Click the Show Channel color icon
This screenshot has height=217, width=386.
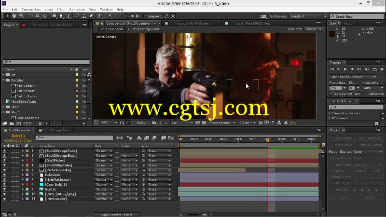click(x=166, y=122)
